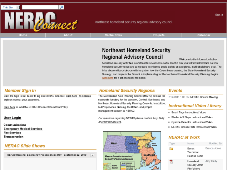Click the NERAC Connect logo
227x170 pixels.
pyautogui.click(x=41, y=22)
